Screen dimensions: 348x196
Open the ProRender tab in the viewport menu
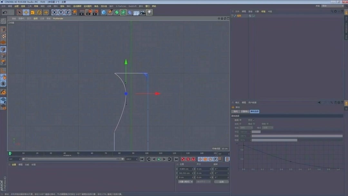(x=58, y=18)
